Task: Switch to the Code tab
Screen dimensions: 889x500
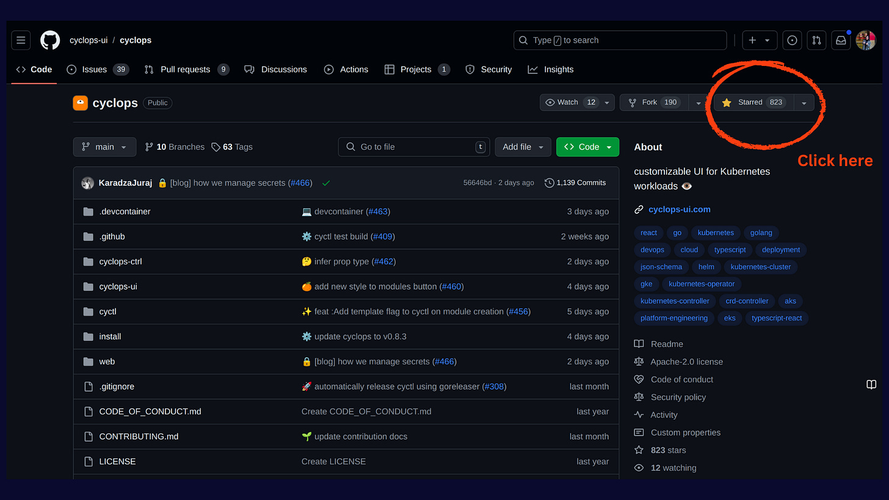Action: coord(34,70)
